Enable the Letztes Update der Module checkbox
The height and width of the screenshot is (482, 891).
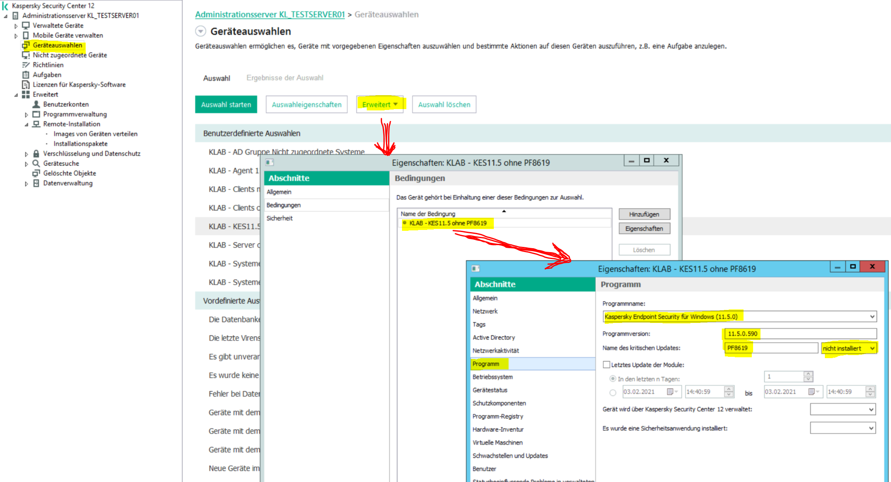[606, 365]
